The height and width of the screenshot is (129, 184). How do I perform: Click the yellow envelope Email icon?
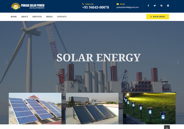click(118, 4)
